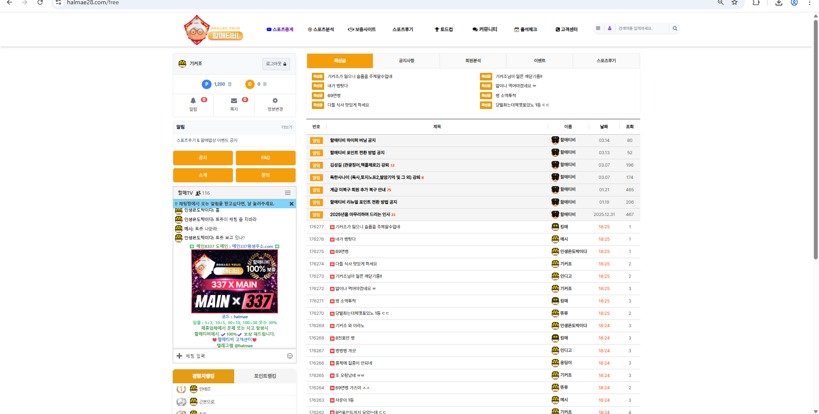Expand 더보기 in the 알림 panel
The height and width of the screenshot is (414, 819).
click(287, 127)
